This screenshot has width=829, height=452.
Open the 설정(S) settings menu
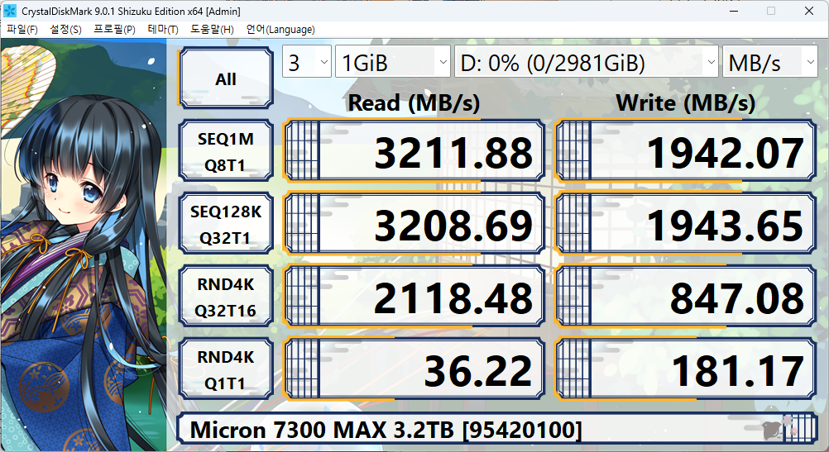tap(66, 30)
